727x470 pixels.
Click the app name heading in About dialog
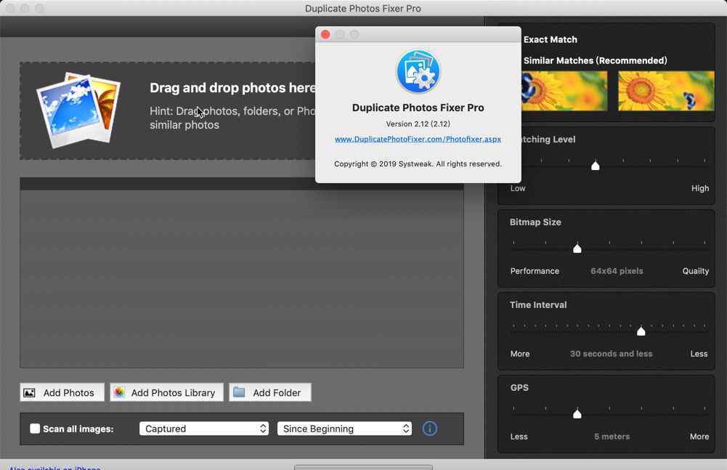[x=418, y=108]
